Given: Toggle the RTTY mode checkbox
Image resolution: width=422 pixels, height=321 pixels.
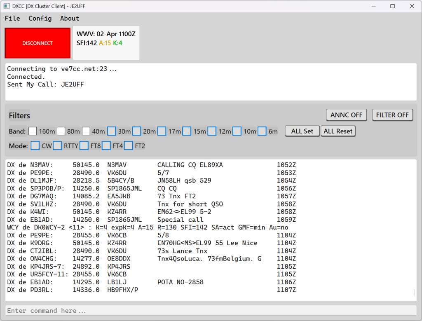Looking at the screenshot, I should (57, 145).
